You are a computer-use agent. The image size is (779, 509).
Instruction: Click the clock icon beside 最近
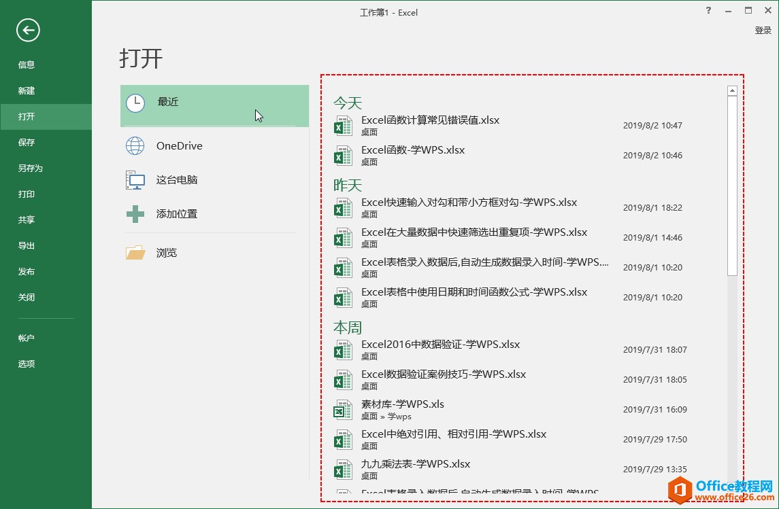pyautogui.click(x=135, y=103)
